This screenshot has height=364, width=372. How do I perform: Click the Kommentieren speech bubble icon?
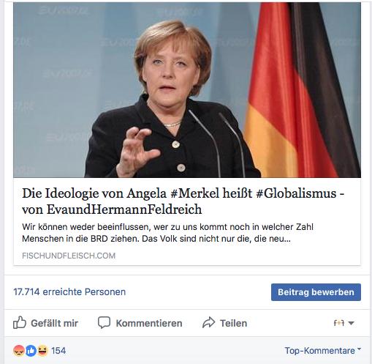click(104, 323)
